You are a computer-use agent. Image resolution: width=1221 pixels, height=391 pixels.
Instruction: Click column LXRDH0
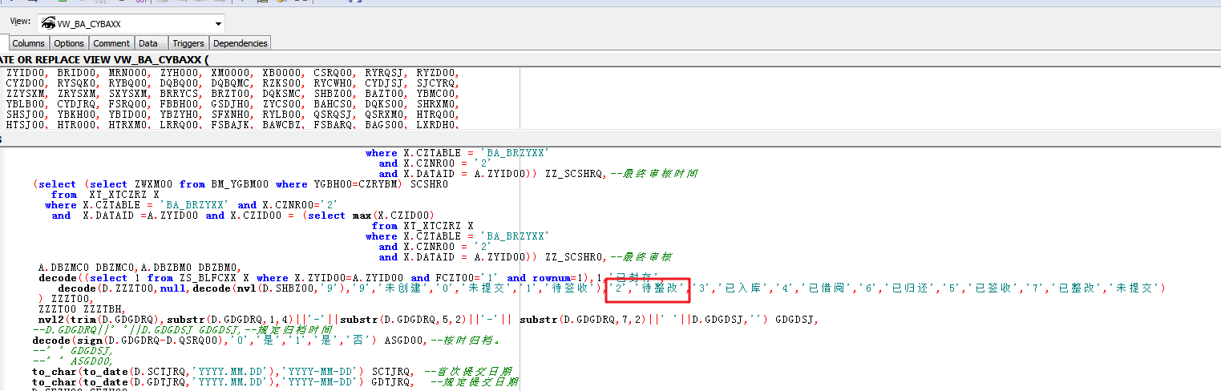(x=435, y=125)
